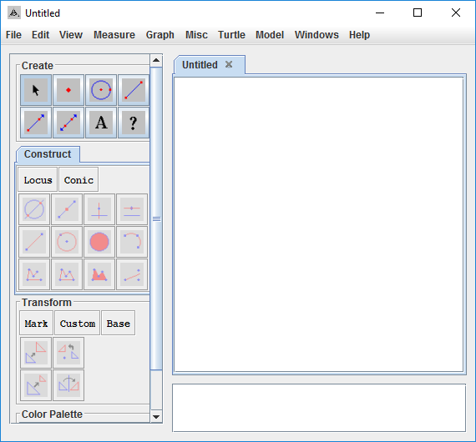
Task: Close the Untitled tab with its X
Action: click(x=229, y=64)
